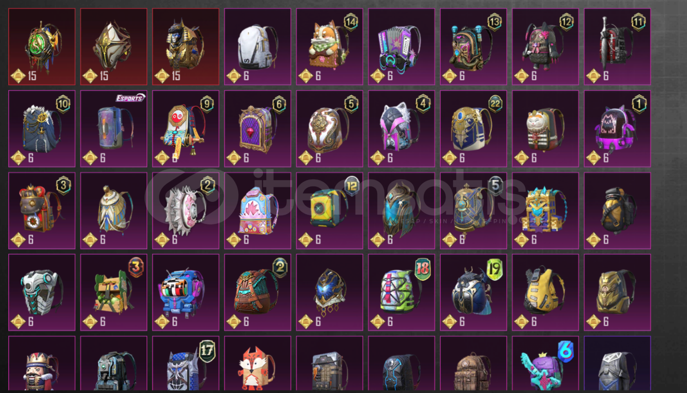
Task: Choose the purple cat pixel backpack numbered 1
Action: point(617,129)
